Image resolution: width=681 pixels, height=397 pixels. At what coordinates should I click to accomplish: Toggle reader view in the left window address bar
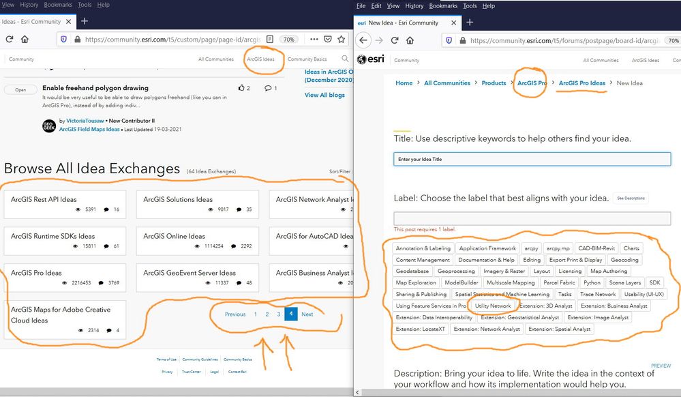[x=270, y=39]
